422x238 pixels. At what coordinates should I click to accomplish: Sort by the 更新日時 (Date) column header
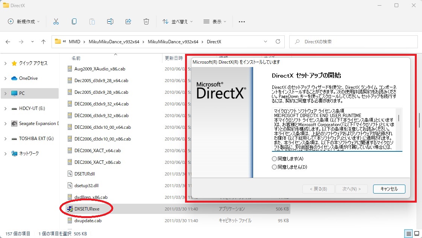tap(174, 58)
